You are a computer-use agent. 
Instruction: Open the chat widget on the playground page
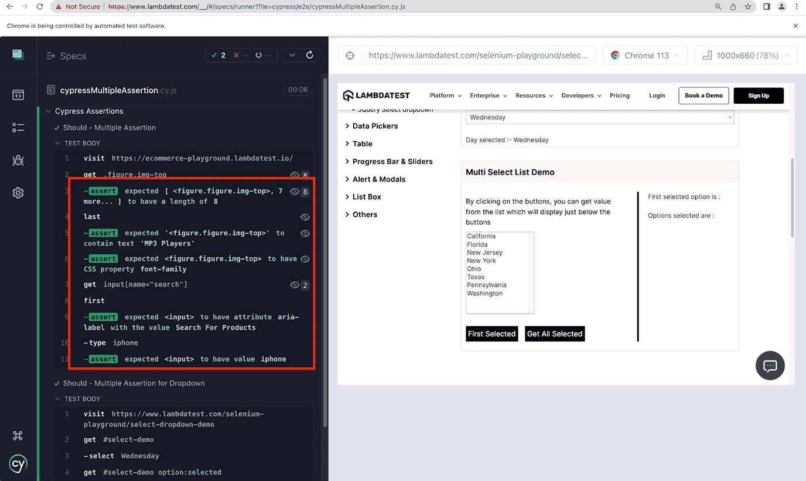coord(770,366)
